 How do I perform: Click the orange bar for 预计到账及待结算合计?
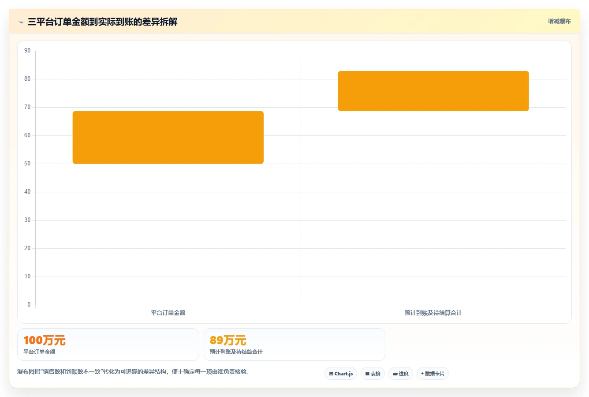pos(433,91)
